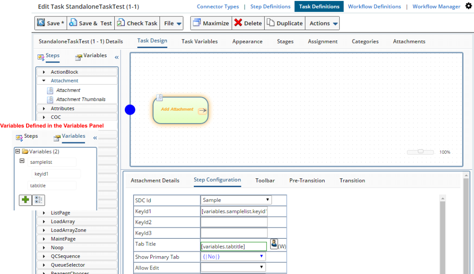Switch to the Task Design tab
Viewport: 474px width, 274px height.
(152, 41)
